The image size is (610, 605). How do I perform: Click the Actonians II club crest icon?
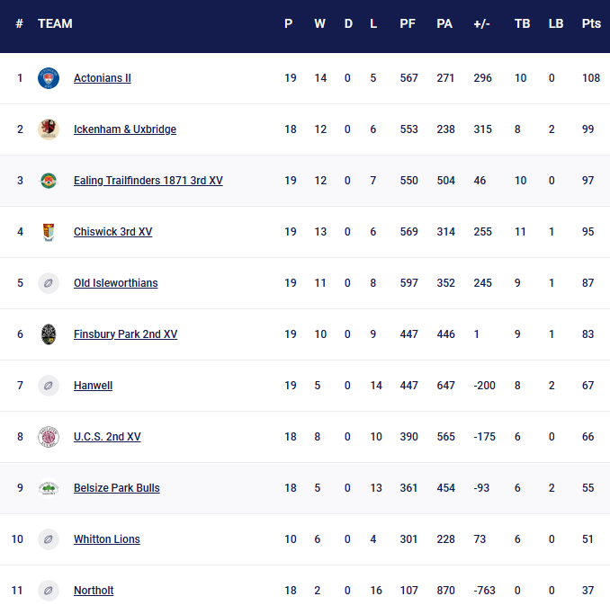click(49, 78)
